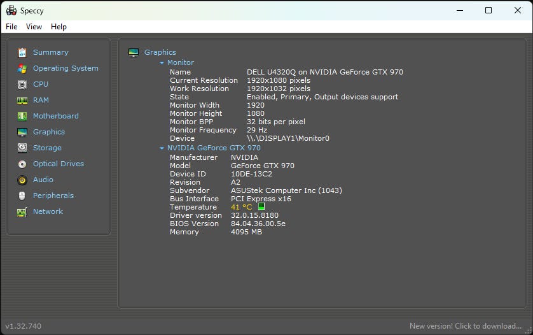Select the BIOS Version value 84.04.36.00.5e

coord(258,224)
